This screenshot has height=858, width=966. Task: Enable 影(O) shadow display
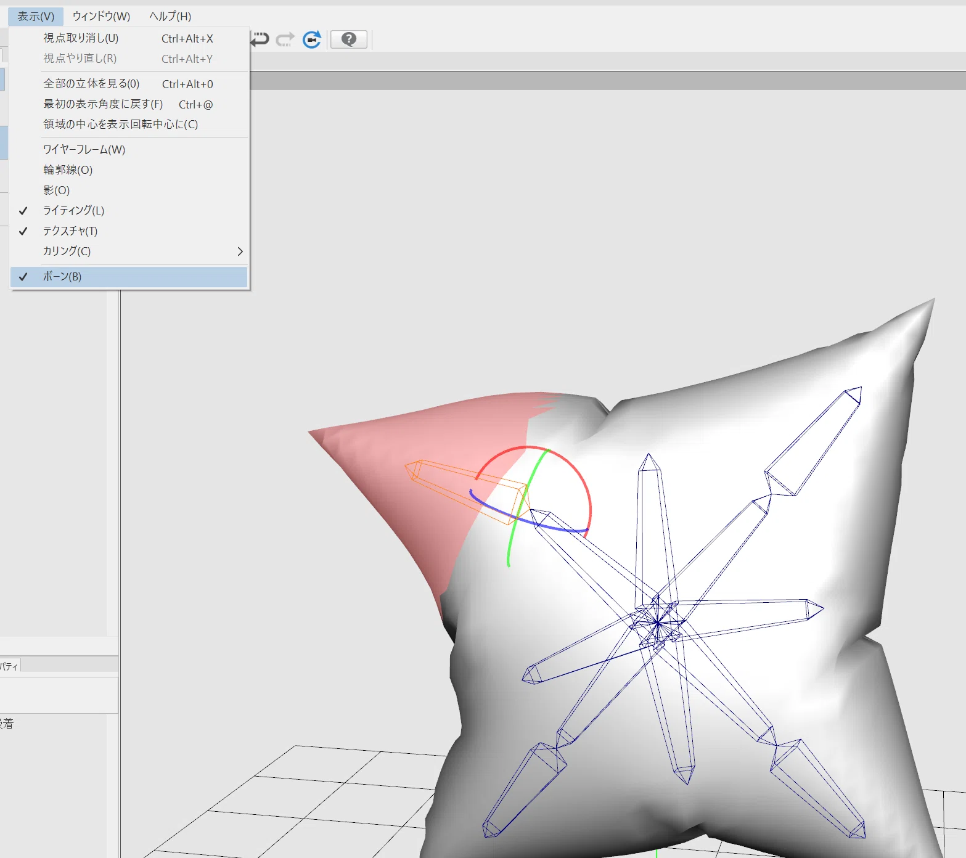tap(129, 190)
